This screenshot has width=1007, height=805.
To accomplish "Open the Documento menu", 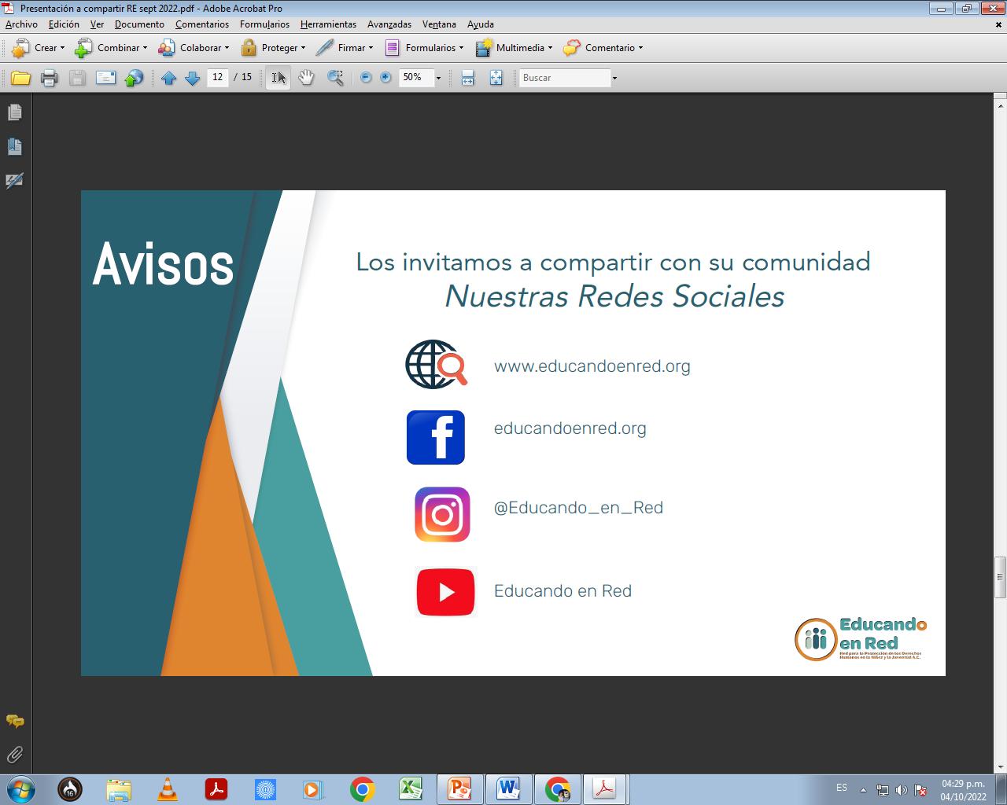I will click(x=139, y=24).
